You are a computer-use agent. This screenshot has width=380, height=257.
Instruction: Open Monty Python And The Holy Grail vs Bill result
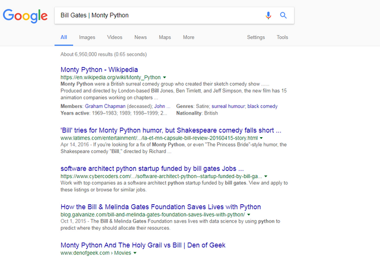pos(143,245)
